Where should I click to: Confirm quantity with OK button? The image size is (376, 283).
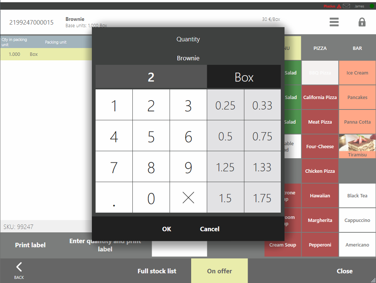(x=167, y=229)
